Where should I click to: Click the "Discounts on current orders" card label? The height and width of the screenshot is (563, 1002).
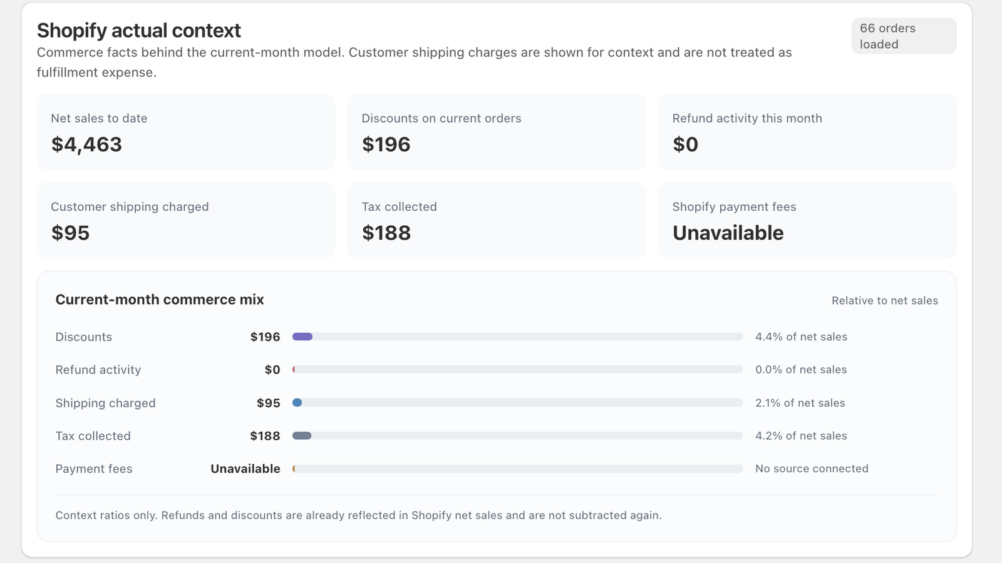tap(442, 118)
